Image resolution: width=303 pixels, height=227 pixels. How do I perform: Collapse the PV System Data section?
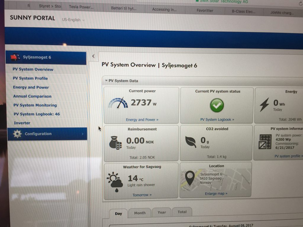click(106, 80)
